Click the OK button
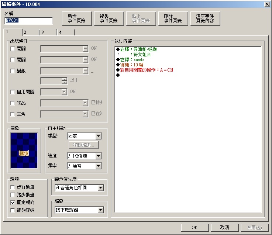The height and width of the screenshot is (235, 272). coord(195,228)
